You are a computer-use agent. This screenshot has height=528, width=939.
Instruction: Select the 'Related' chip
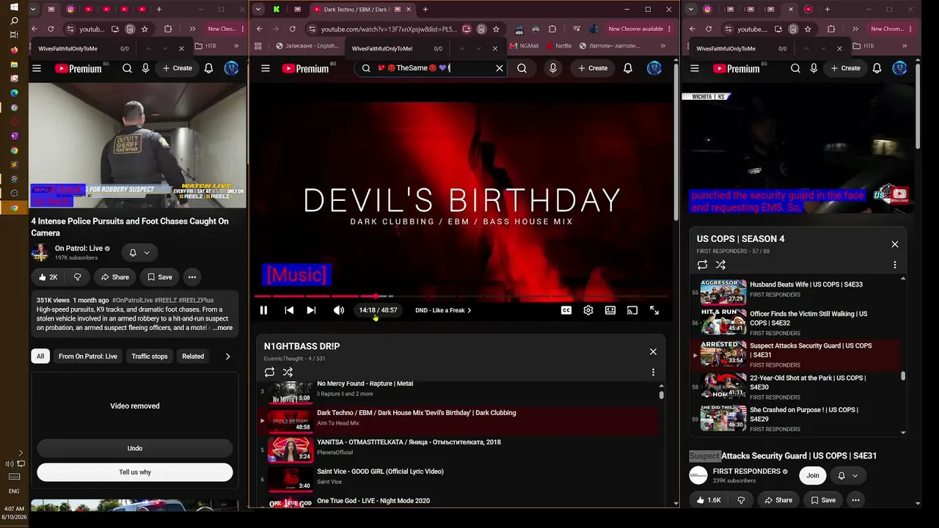(193, 356)
